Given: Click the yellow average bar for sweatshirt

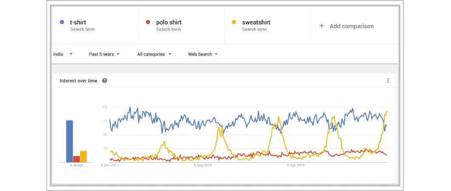Looking at the screenshot, I should click(x=83, y=156).
